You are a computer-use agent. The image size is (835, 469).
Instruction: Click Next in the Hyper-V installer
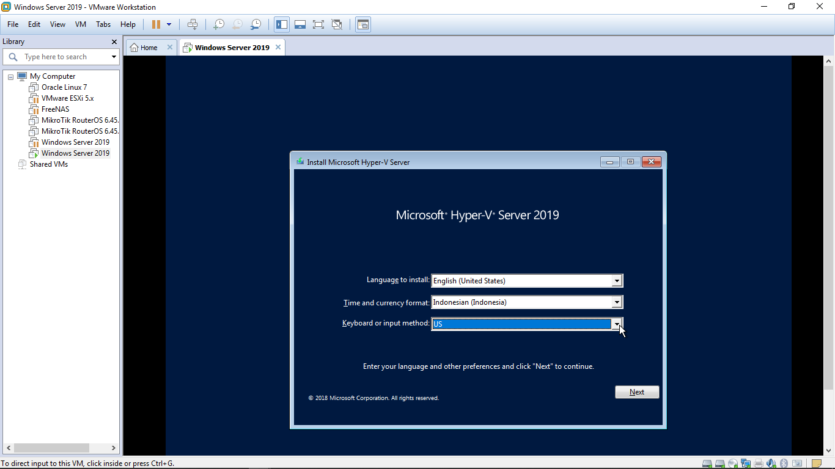(637, 392)
